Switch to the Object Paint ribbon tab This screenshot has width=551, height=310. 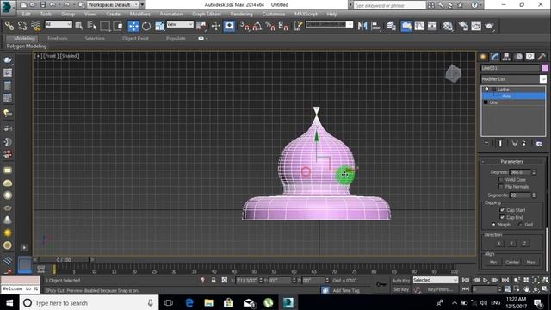click(135, 38)
